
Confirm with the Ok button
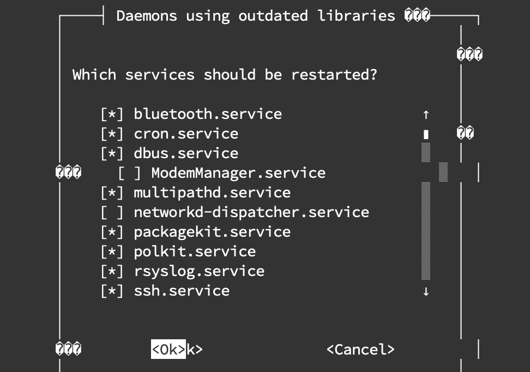168,349
